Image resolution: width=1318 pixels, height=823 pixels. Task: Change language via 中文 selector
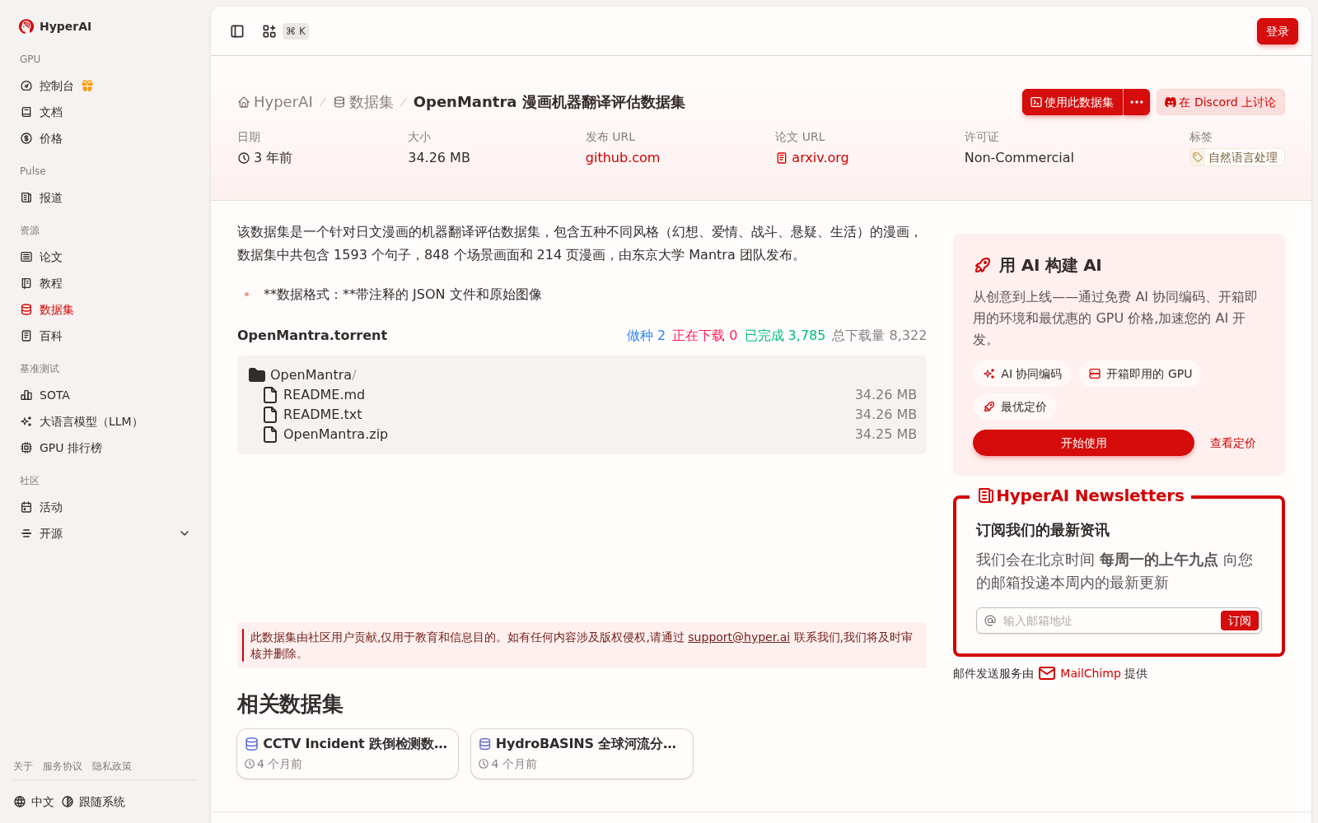pyautogui.click(x=34, y=802)
